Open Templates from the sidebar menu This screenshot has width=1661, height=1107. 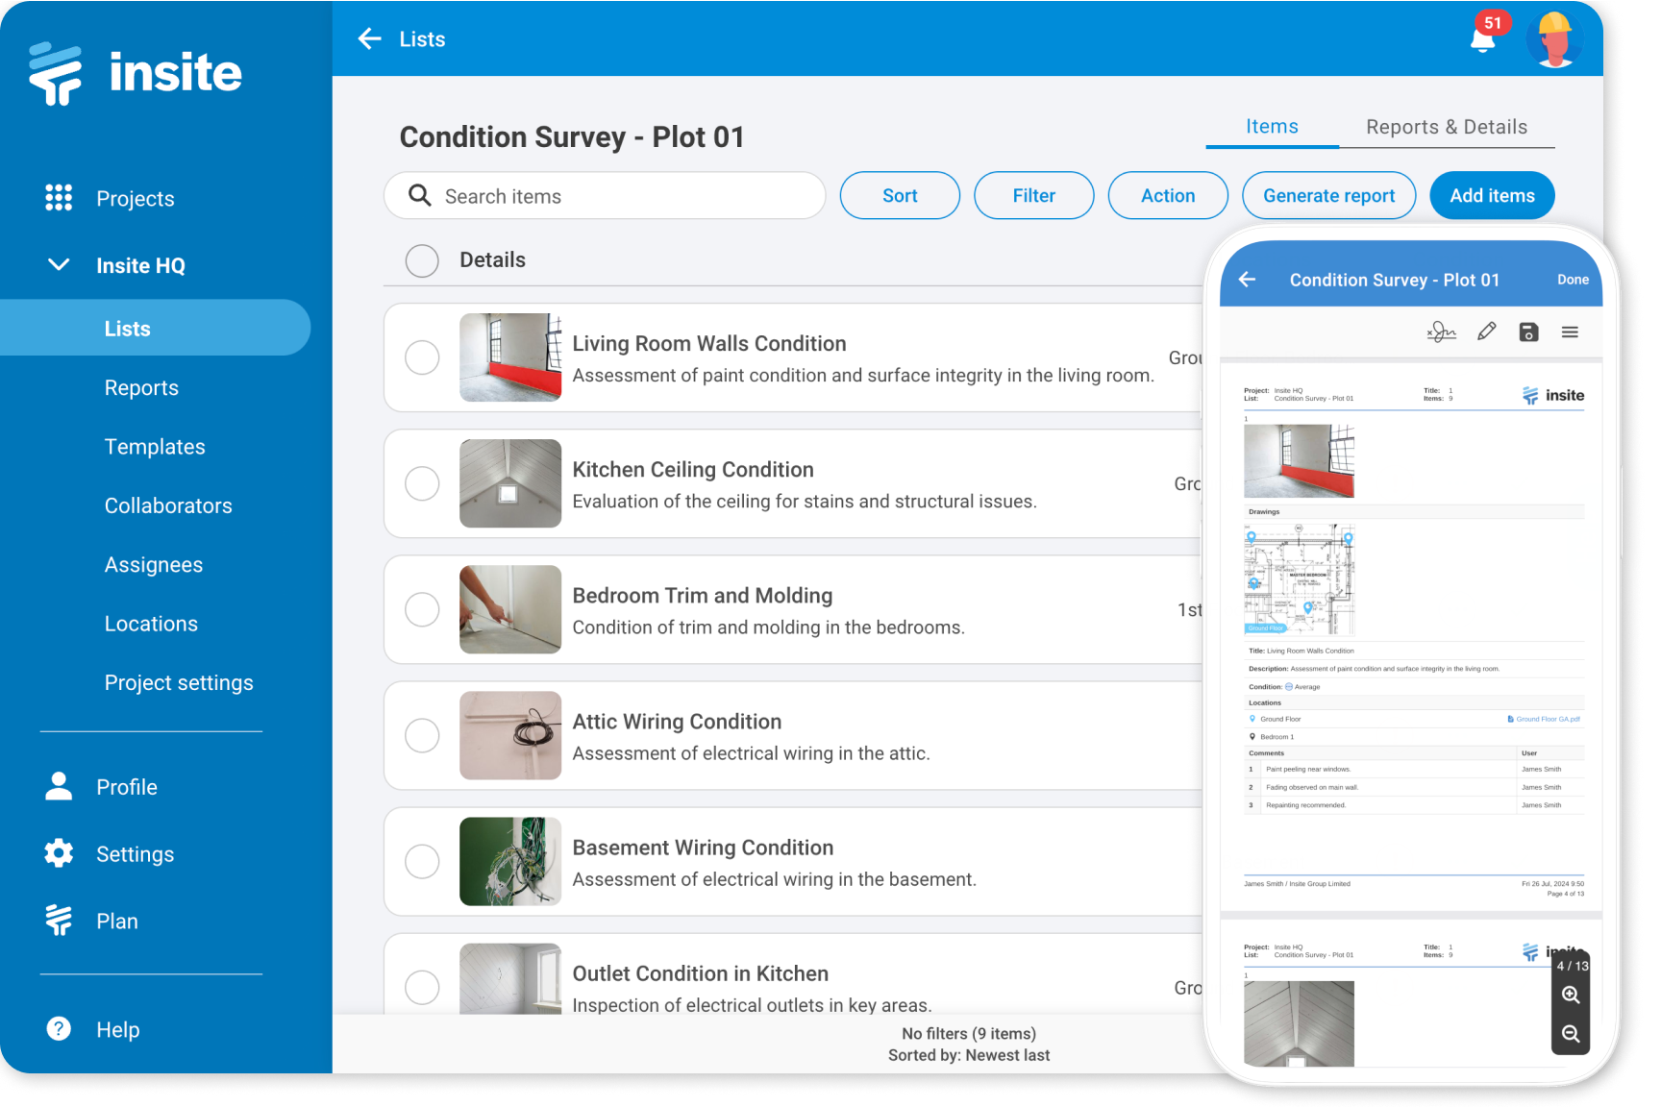click(x=155, y=446)
